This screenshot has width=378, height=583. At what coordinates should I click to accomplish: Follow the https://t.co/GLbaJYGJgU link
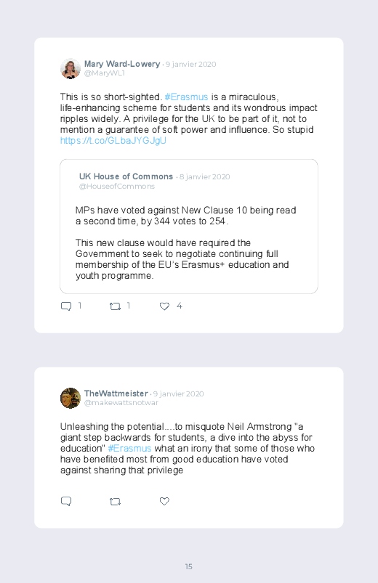tap(113, 141)
